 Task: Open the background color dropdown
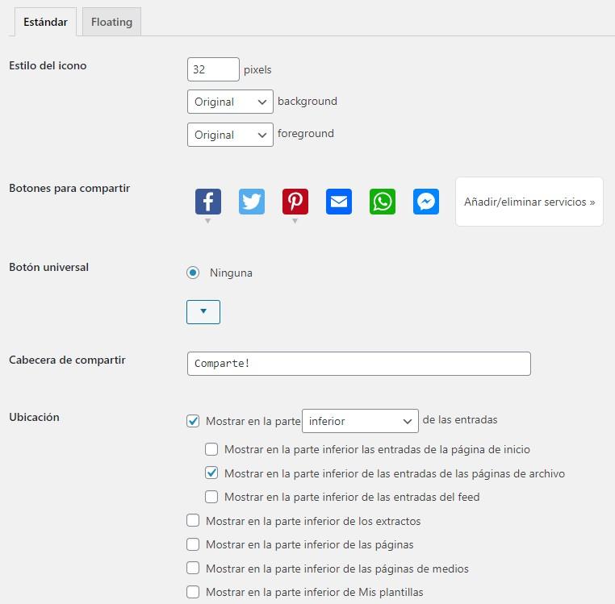click(230, 102)
